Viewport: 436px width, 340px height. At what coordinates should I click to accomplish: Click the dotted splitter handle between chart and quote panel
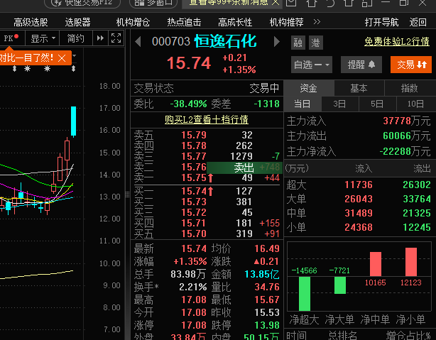pyautogui.click(x=127, y=194)
